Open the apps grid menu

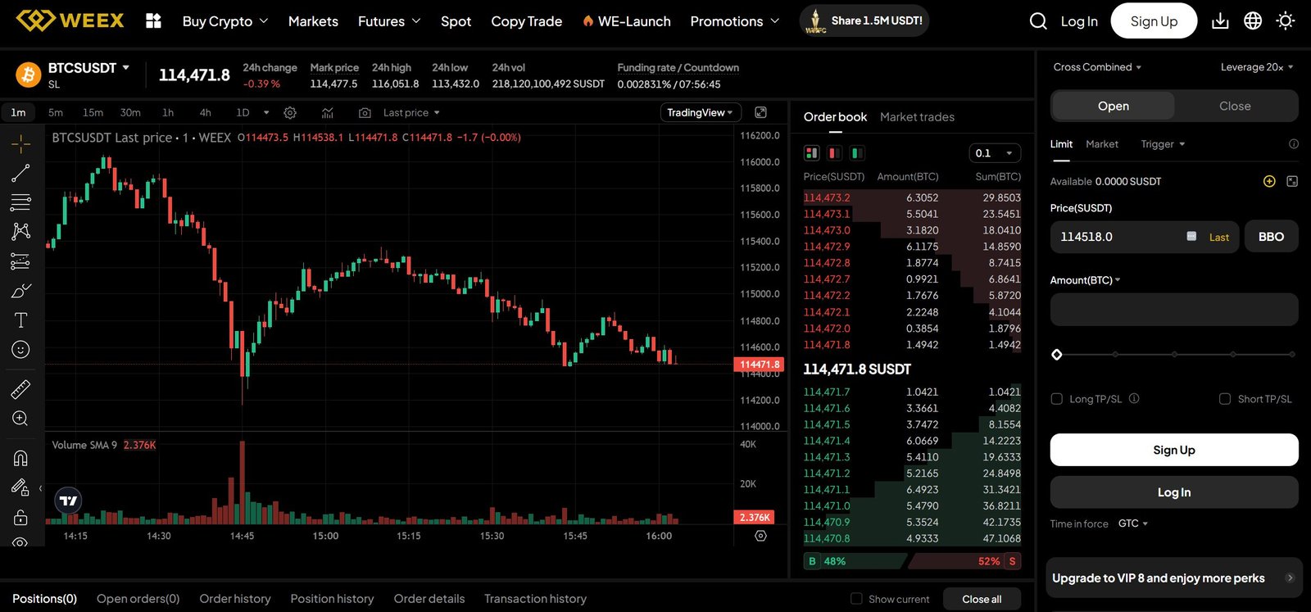pyautogui.click(x=153, y=21)
